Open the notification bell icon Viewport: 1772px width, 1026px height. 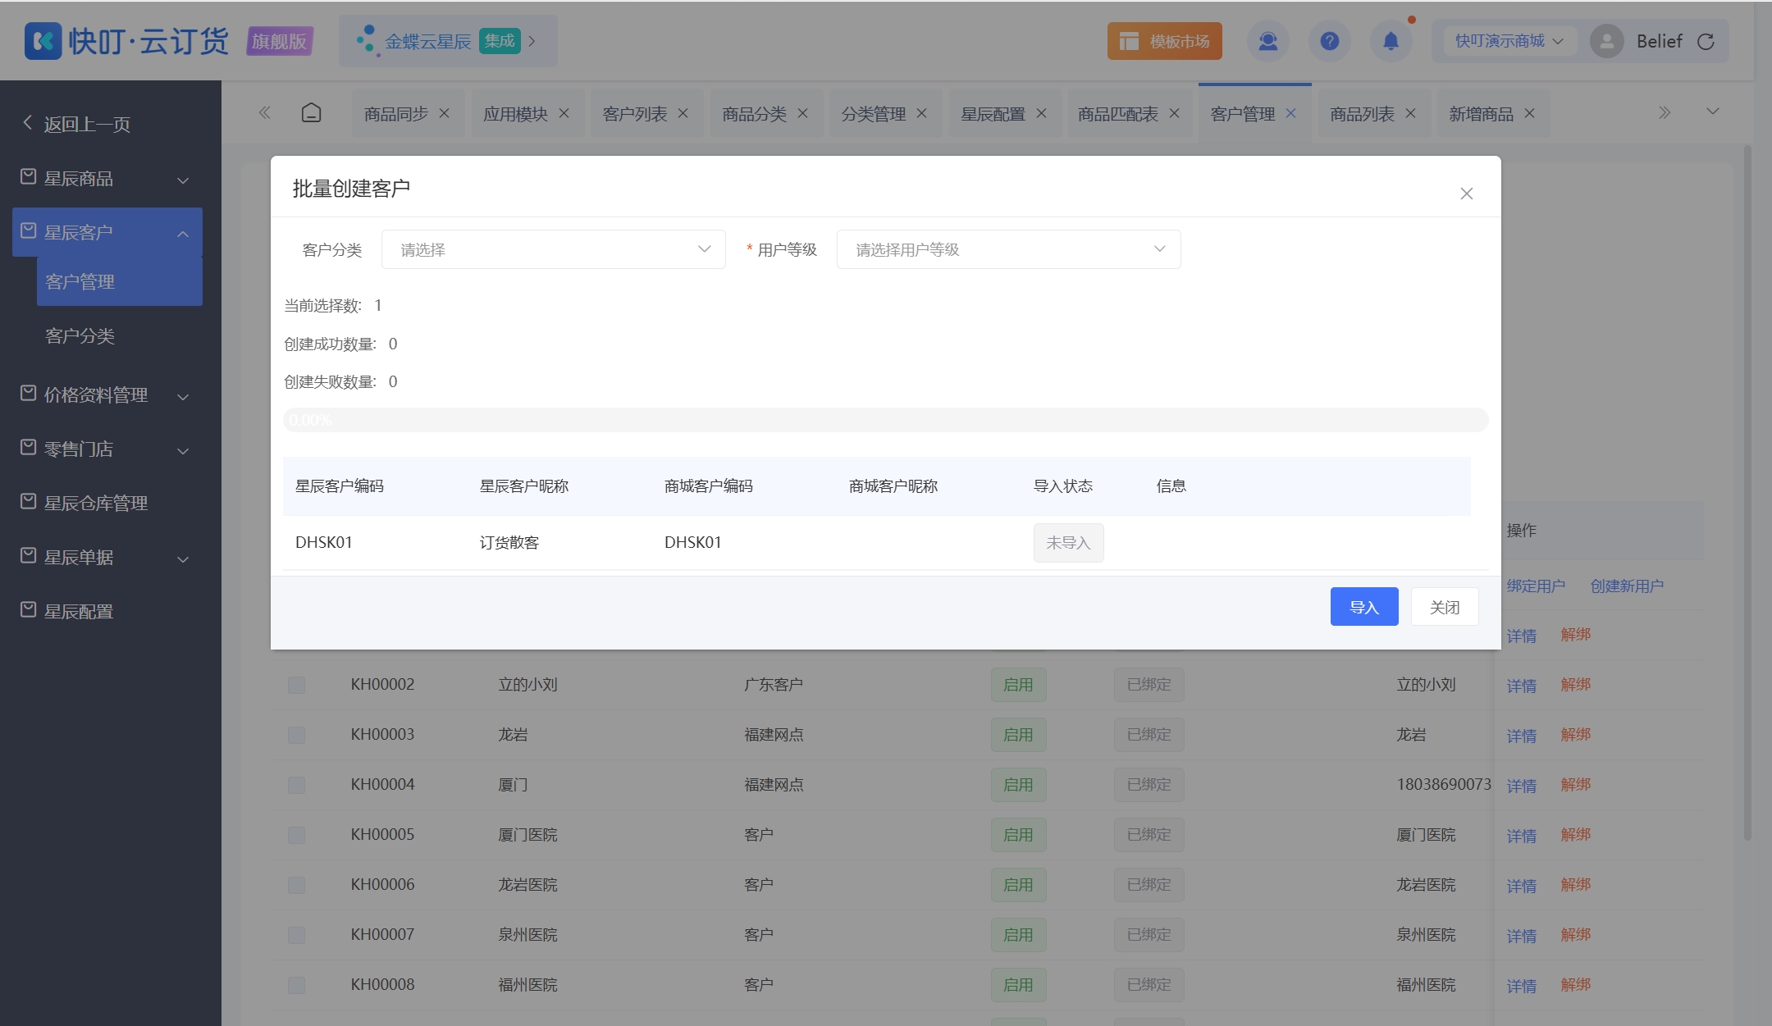pos(1391,41)
